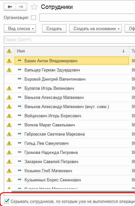This screenshot has width=135, height=206.
Task: Click warning icon for Кузьминых Борис Семенович
Action: point(9,180)
